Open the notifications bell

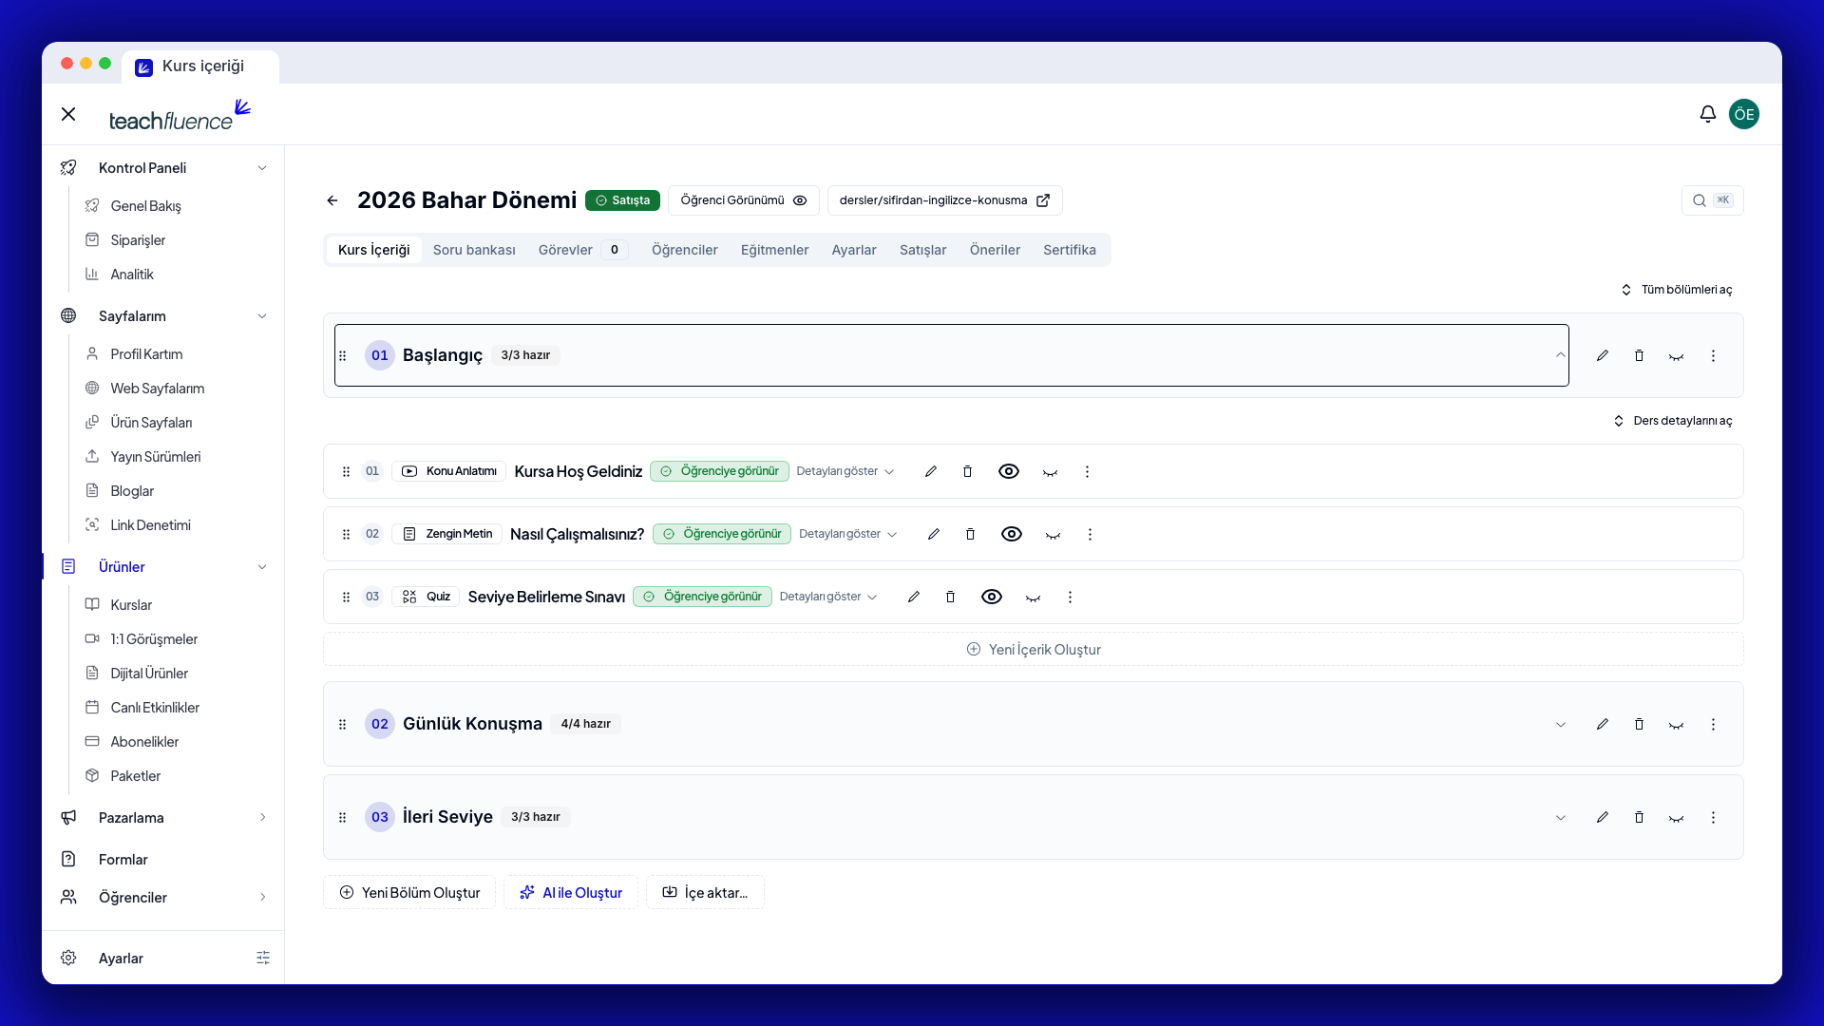[1707, 114]
